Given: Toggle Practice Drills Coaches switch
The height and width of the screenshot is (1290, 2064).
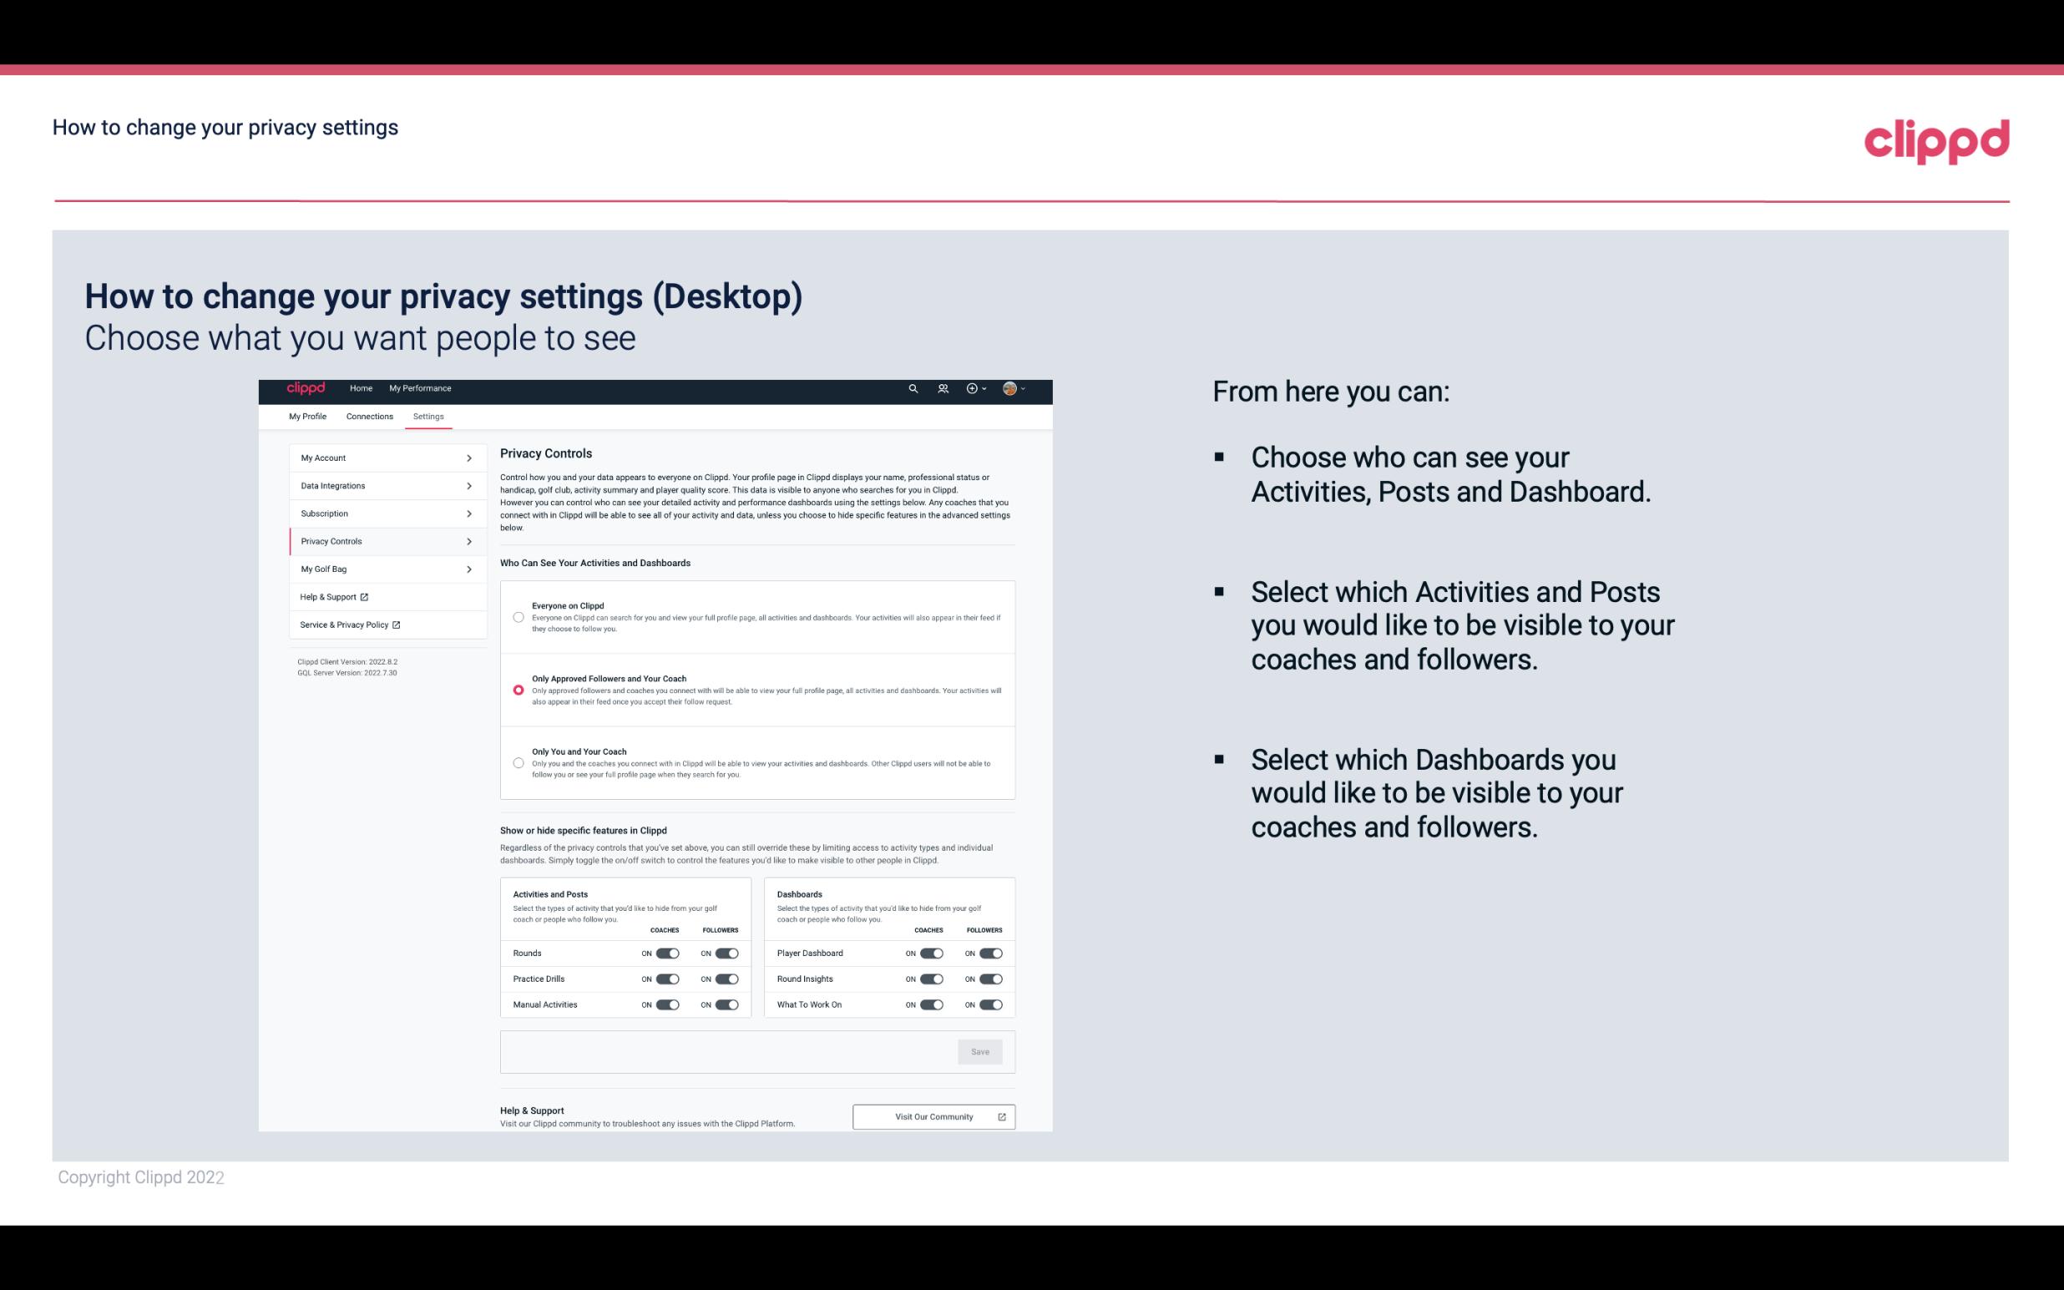Looking at the screenshot, I should (x=667, y=978).
